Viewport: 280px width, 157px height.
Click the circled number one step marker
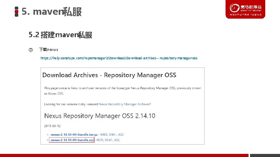click(31, 50)
